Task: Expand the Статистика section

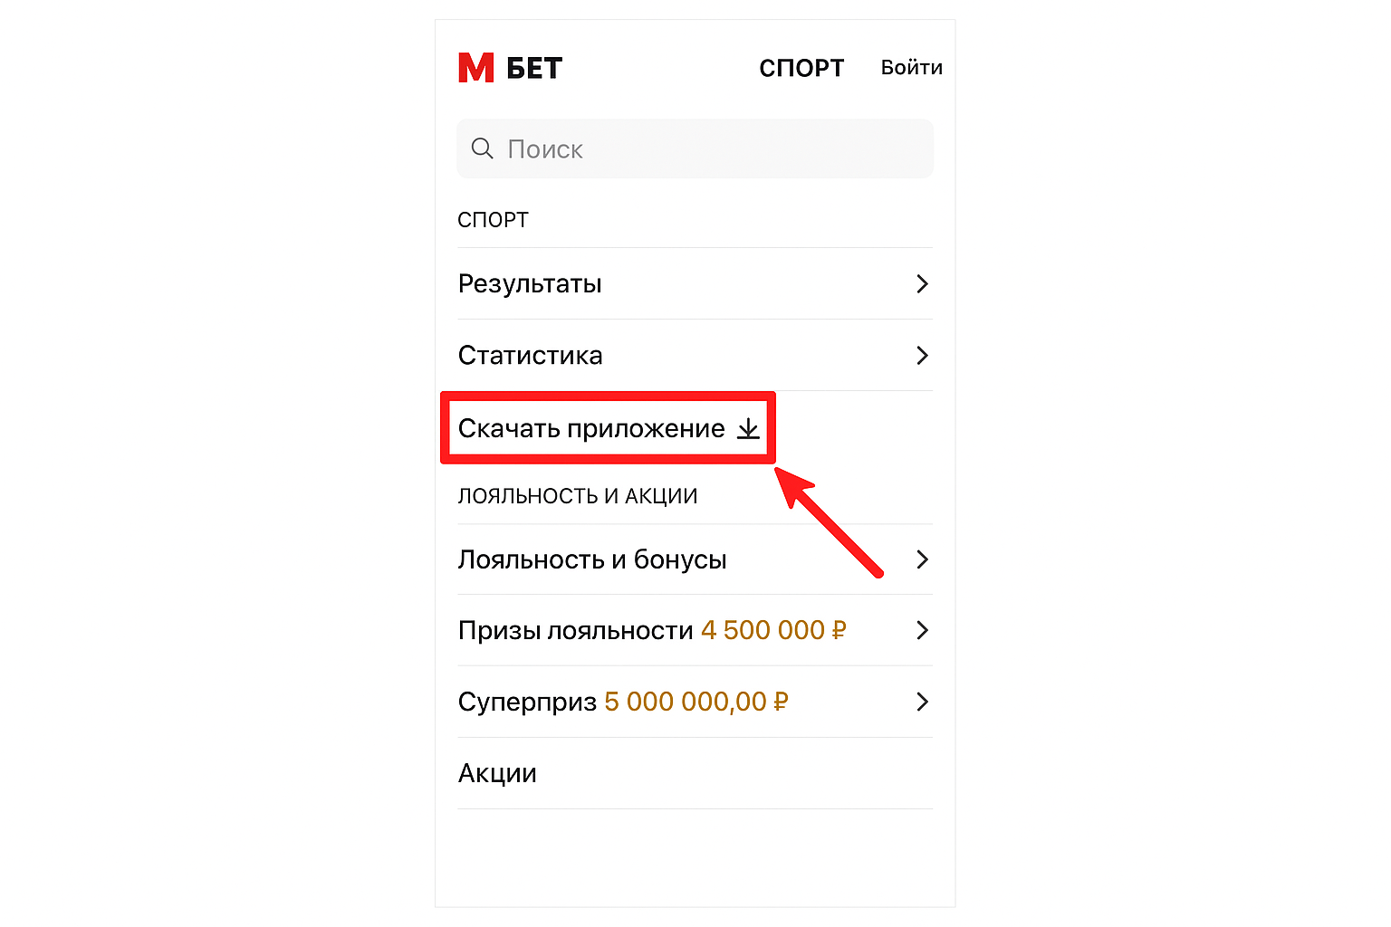Action: pos(531,355)
